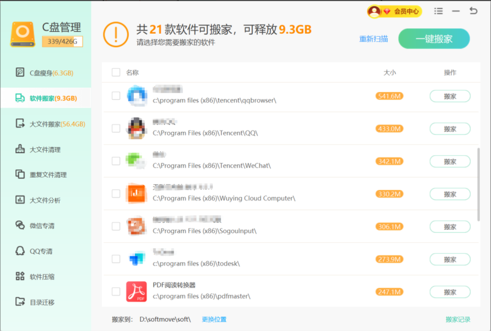Click the WeChat app icon
This screenshot has height=331, width=491.
point(136,161)
